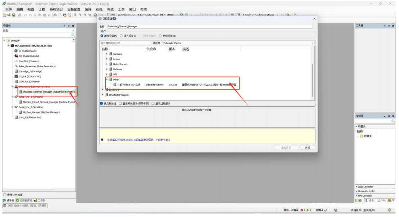Expand the Harmony category in device list
The width and height of the screenshot is (399, 217).
coord(107,54)
